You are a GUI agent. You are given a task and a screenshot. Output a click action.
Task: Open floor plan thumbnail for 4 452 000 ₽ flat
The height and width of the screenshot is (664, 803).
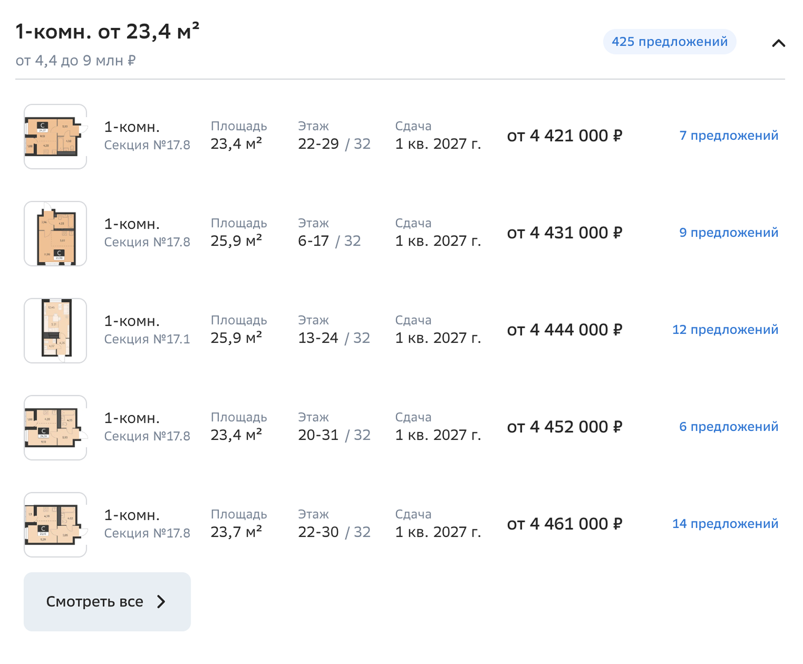coord(55,428)
